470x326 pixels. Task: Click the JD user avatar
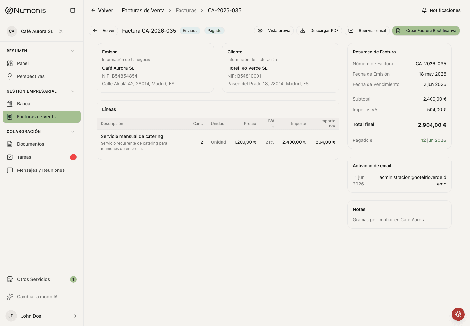(11, 316)
